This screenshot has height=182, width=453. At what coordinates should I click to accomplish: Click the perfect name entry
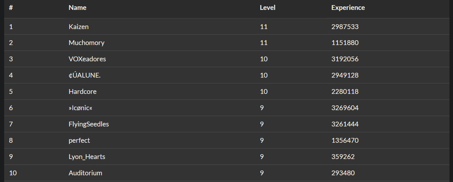point(79,140)
